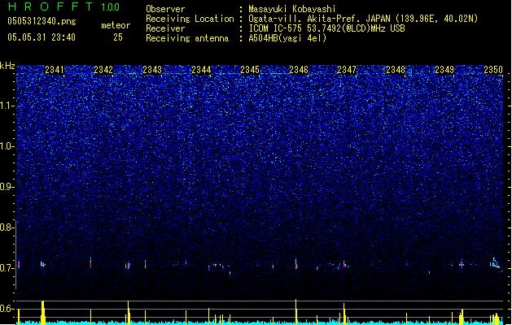Click the 2342 time marker
The image size is (512, 325).
point(103,70)
